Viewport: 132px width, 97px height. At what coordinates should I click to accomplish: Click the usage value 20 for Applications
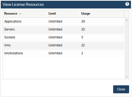[x=83, y=21]
